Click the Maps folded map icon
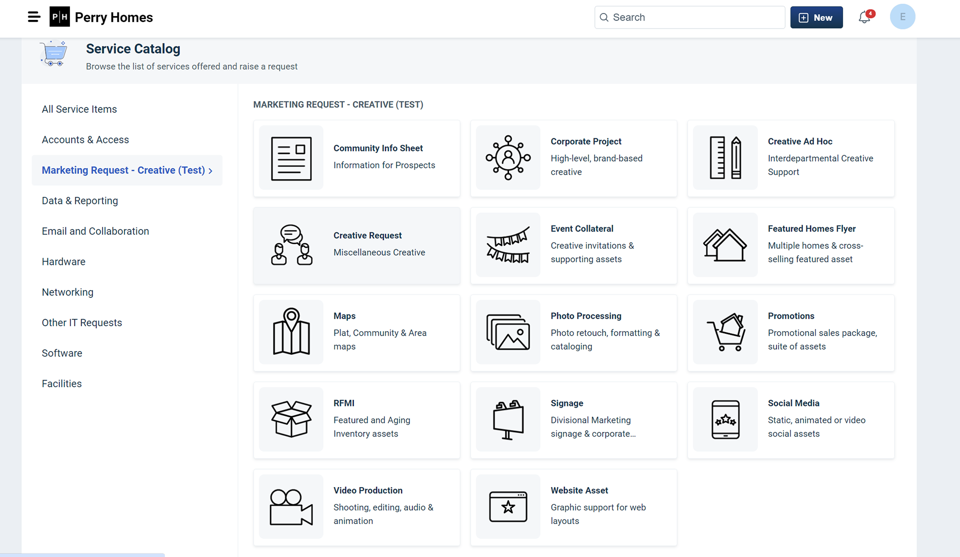Screen dimensions: 960x557 (291, 332)
